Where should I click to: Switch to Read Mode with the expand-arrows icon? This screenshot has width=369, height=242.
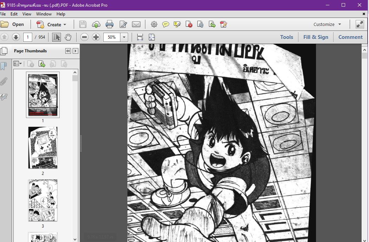click(360, 24)
